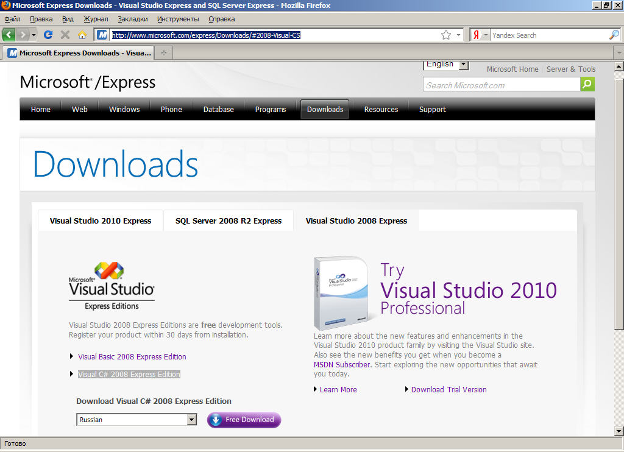The width and height of the screenshot is (624, 452).
Task: Open the list all tabs dropdown
Action: click(619, 52)
